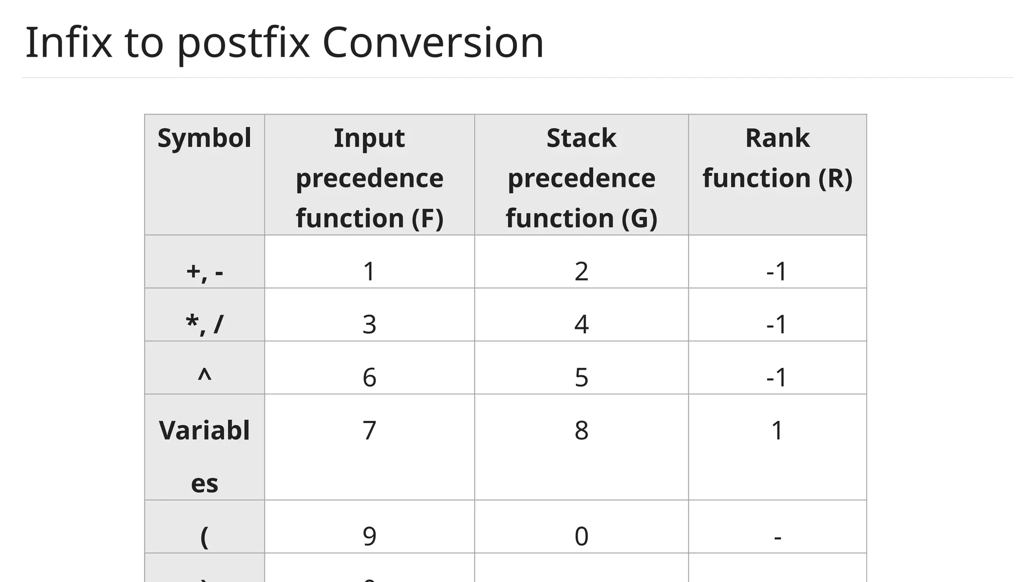The width and height of the screenshot is (1035, 582).
Task: Click stack precedence value 2
Action: (581, 272)
